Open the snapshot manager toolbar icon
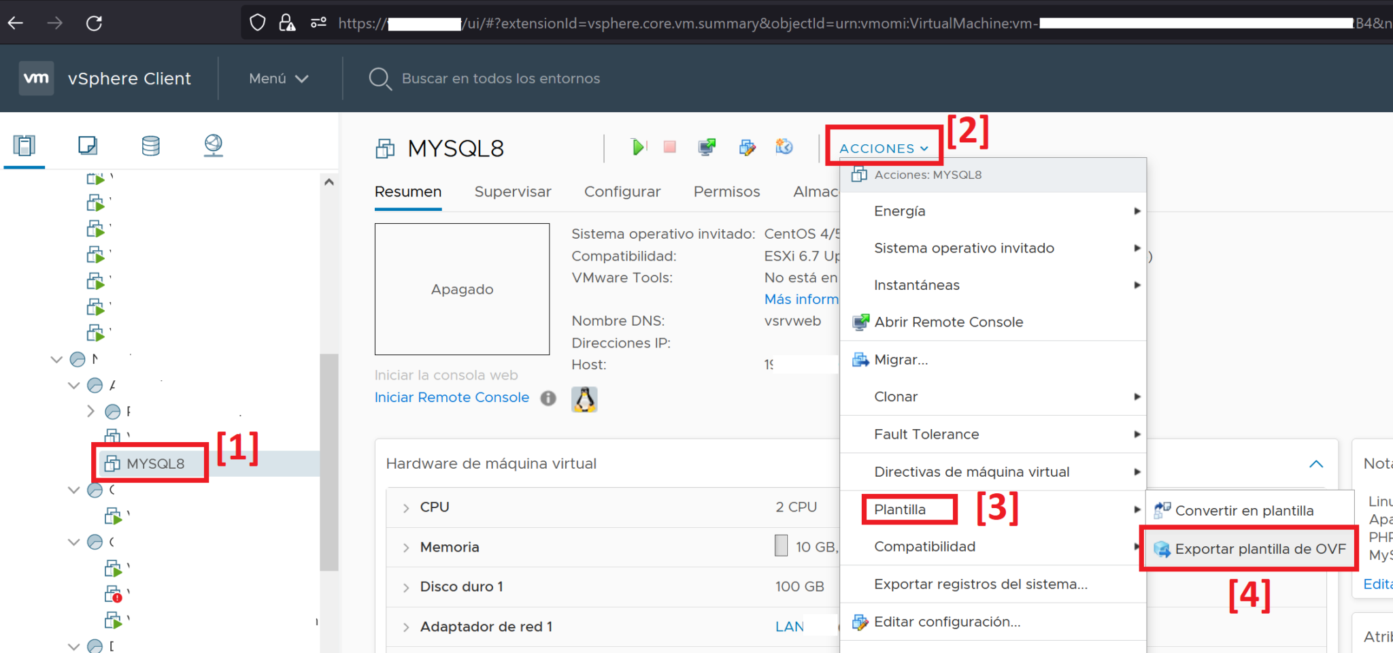This screenshot has width=1393, height=653. (x=784, y=147)
